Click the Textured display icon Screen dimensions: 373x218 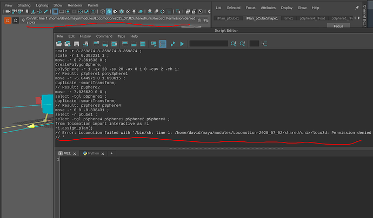(128, 11)
